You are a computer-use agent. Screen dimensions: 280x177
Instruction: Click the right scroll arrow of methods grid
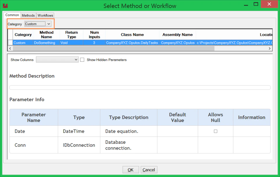[269, 49]
